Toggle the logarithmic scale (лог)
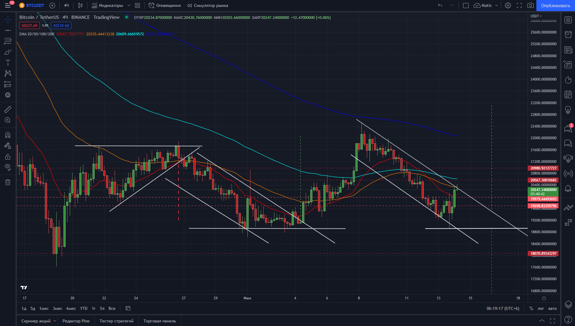Viewport: 575px width, 326px height. click(x=541, y=308)
